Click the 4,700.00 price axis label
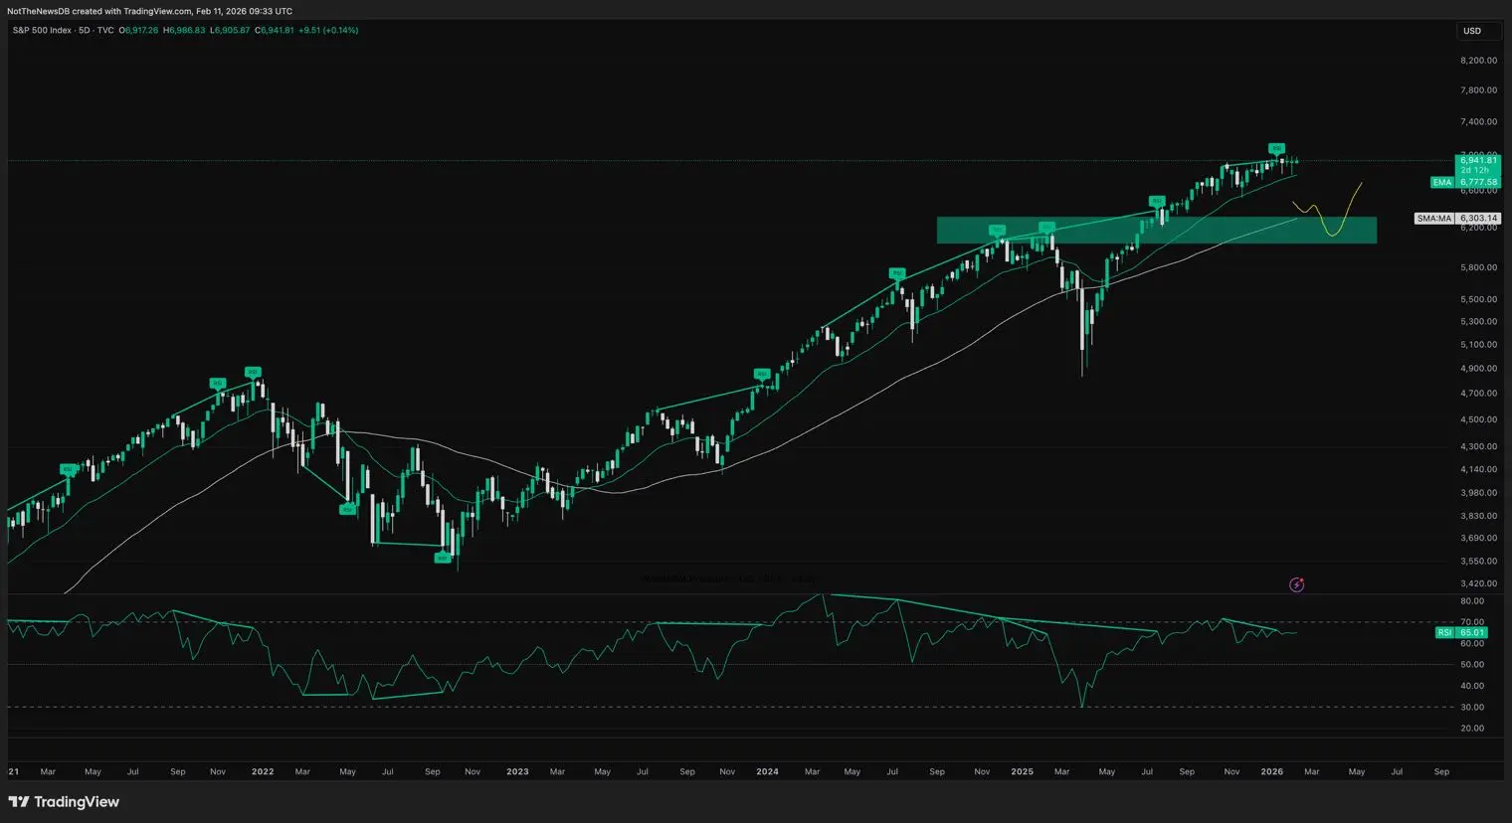The image size is (1512, 823). point(1478,394)
